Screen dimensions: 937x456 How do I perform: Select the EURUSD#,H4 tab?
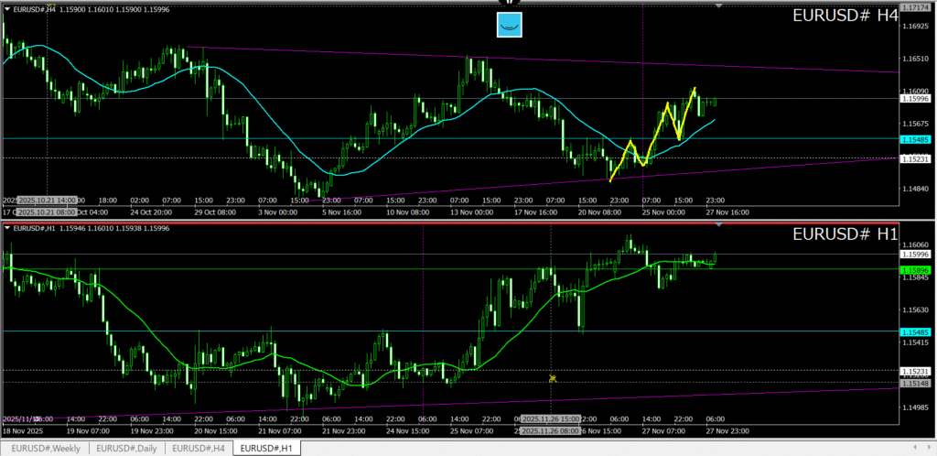[x=198, y=448]
